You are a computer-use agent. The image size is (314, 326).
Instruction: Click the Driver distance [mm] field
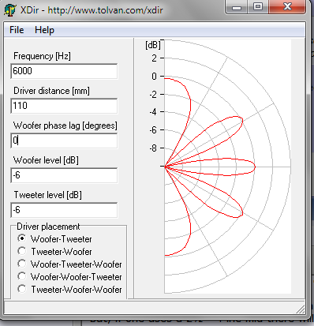(x=64, y=106)
